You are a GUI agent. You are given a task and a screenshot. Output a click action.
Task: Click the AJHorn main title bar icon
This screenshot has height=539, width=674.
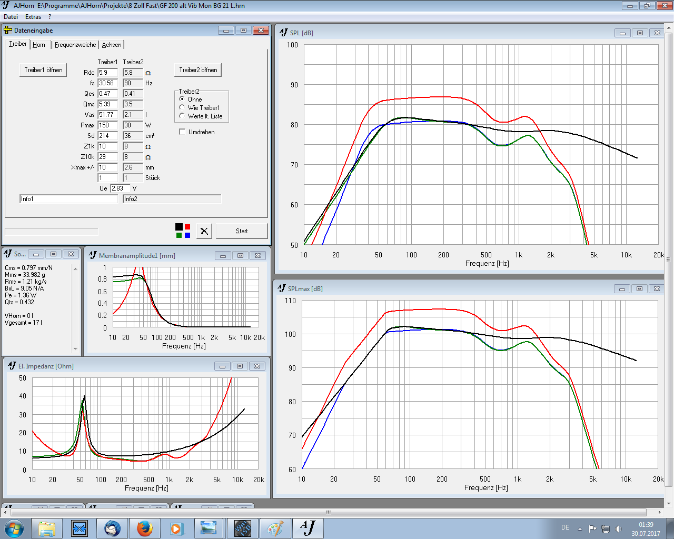6,5
